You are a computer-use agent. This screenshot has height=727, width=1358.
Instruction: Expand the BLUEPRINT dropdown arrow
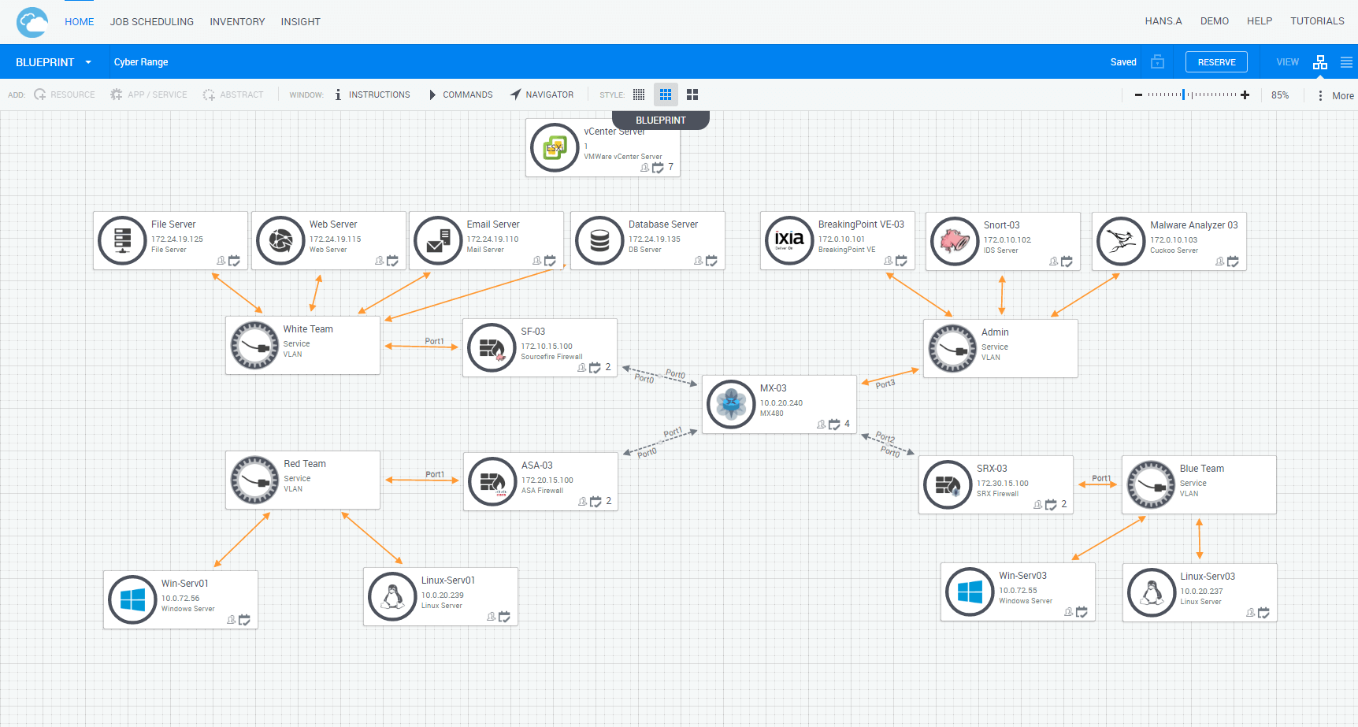[88, 62]
